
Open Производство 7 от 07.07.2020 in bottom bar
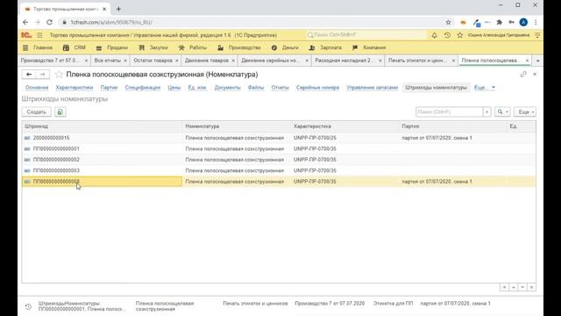click(330, 304)
